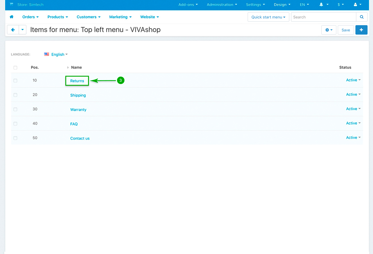Click the store cart icon near Simtech

point(11,5)
